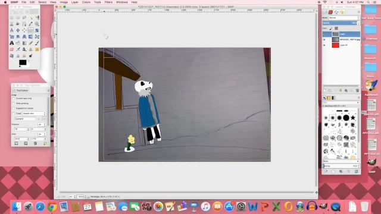Select the Paths tool
This screenshot has height=214, width=381.
(x=24, y=24)
